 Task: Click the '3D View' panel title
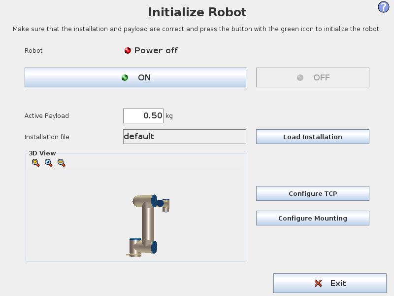[x=42, y=153]
